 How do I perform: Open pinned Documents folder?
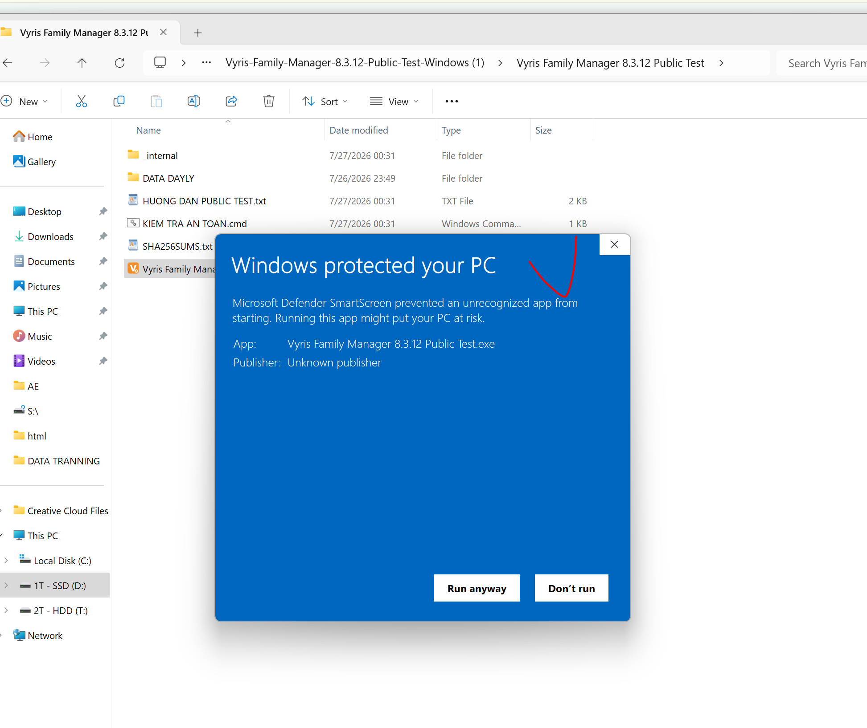click(51, 262)
